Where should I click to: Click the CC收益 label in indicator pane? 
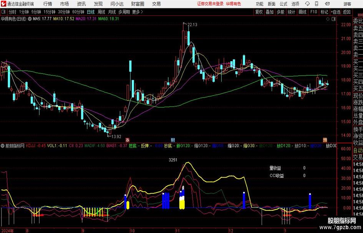(x=277, y=176)
